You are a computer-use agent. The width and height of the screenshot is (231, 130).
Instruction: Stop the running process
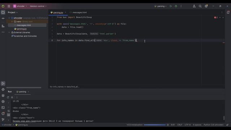click(x=12, y=97)
